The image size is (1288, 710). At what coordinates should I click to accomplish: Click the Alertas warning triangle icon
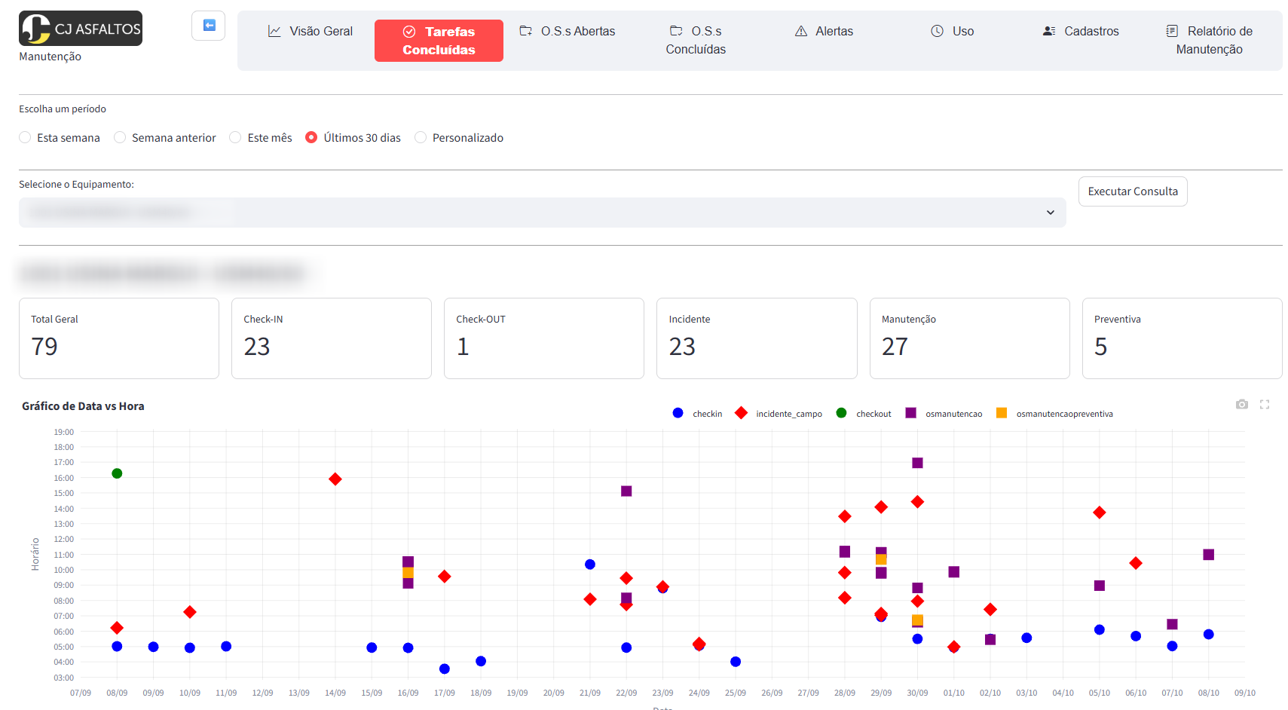(801, 31)
